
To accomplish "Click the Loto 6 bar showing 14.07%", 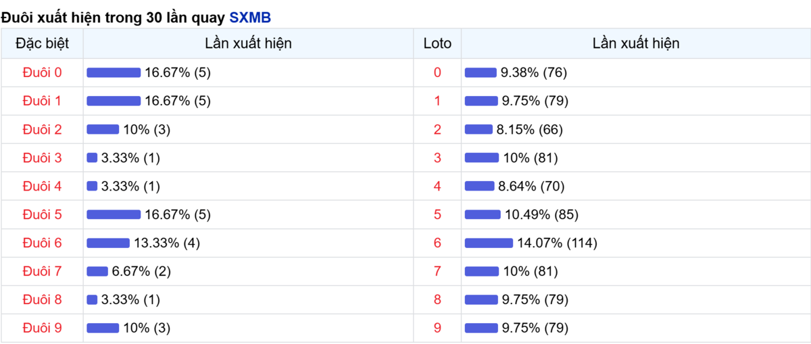I will click(489, 243).
